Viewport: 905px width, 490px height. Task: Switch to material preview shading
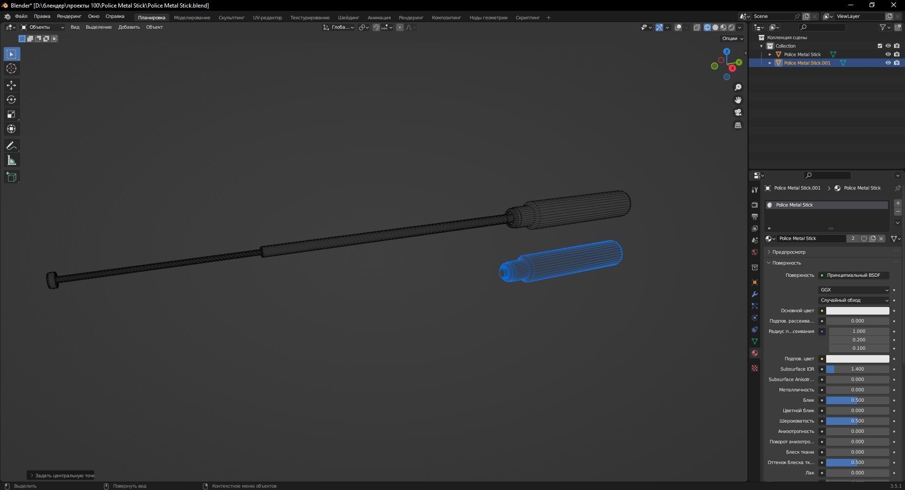(723, 27)
